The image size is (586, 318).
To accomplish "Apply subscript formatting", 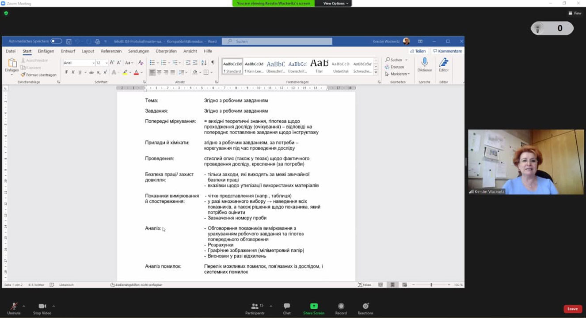I will (x=99, y=72).
